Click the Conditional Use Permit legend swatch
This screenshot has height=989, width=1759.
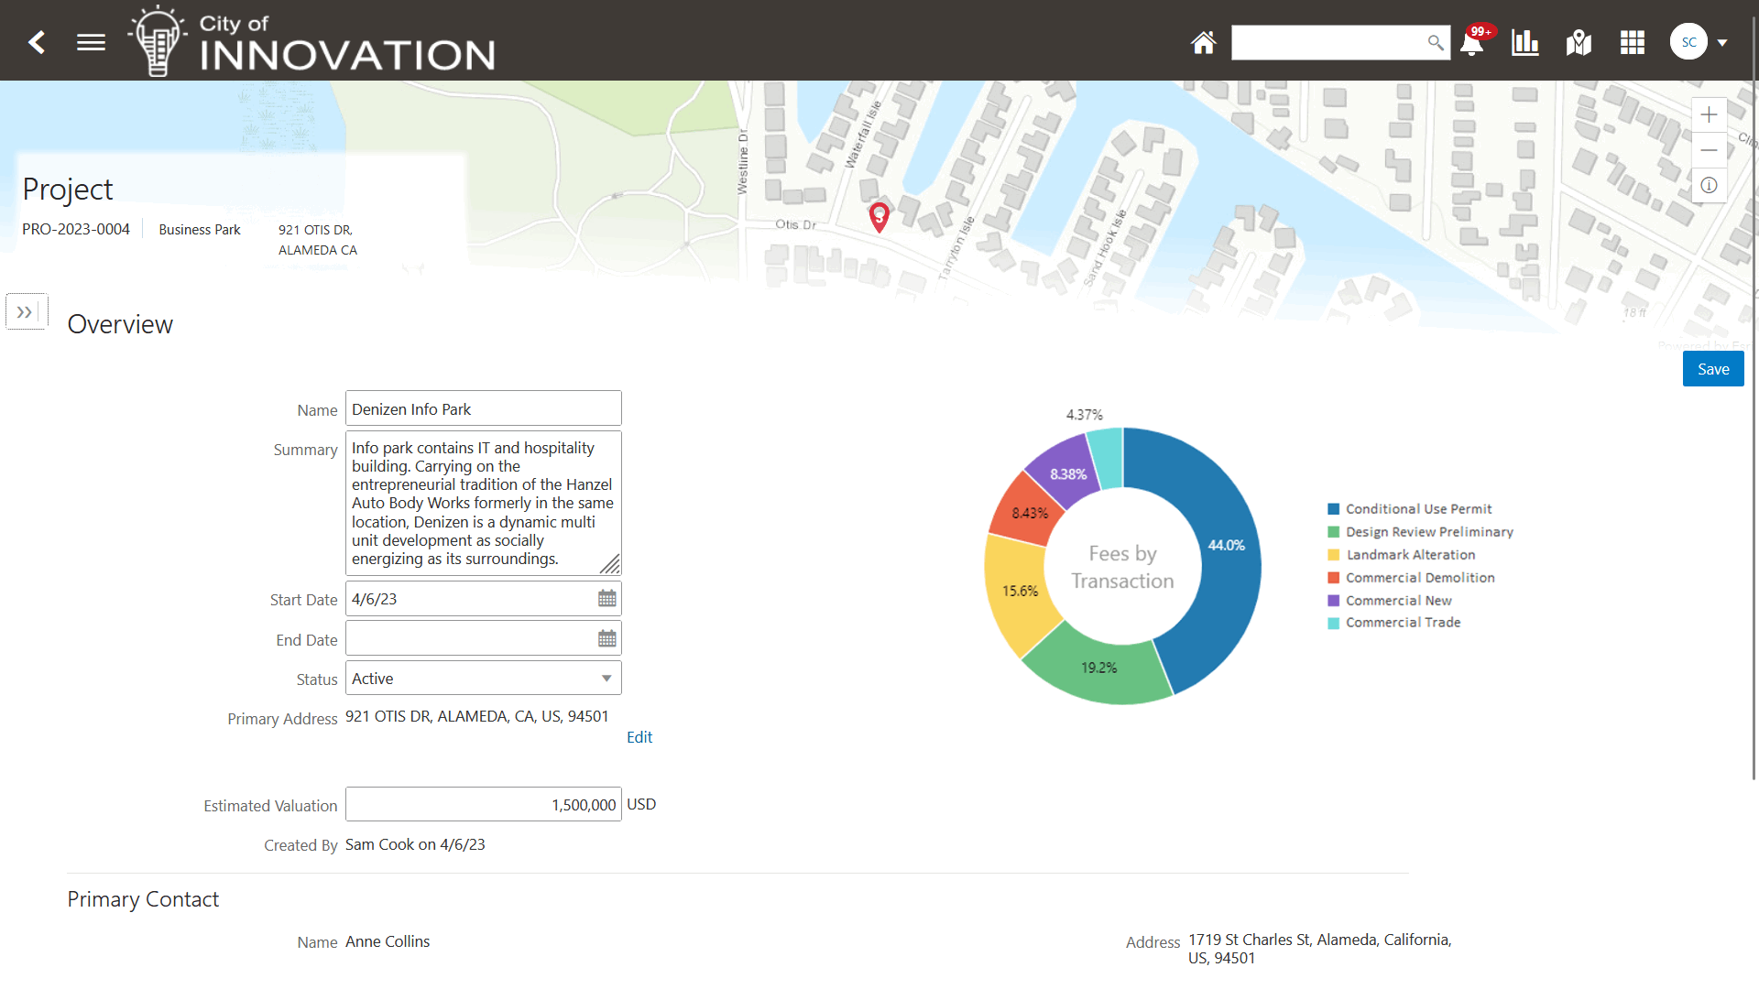tap(1333, 508)
